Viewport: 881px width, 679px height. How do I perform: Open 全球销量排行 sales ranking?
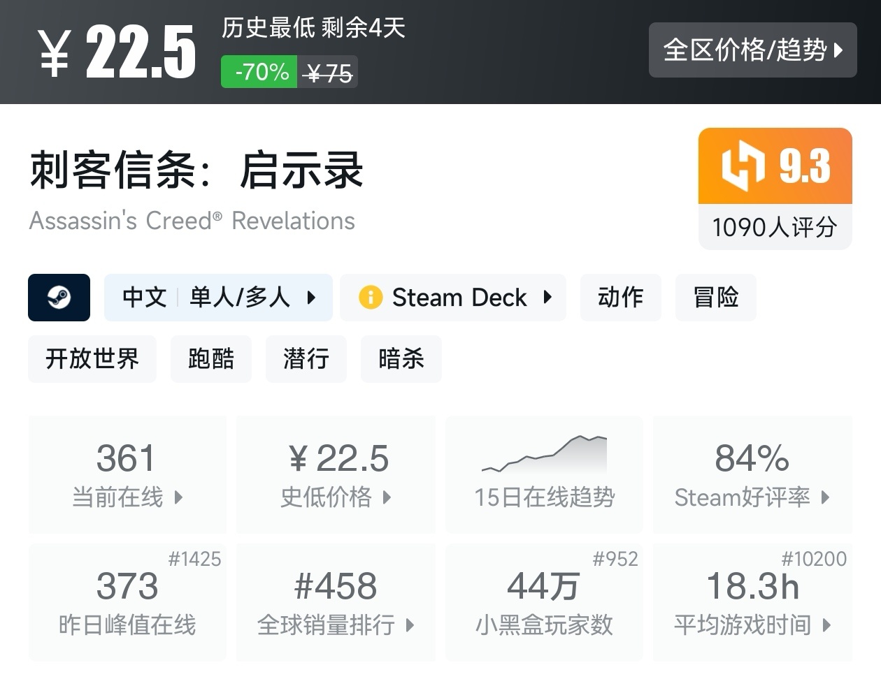336,602
